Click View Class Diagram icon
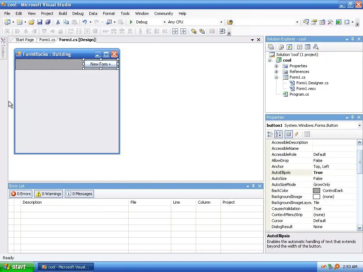The height and width of the screenshot is (272, 363). click(x=316, y=47)
